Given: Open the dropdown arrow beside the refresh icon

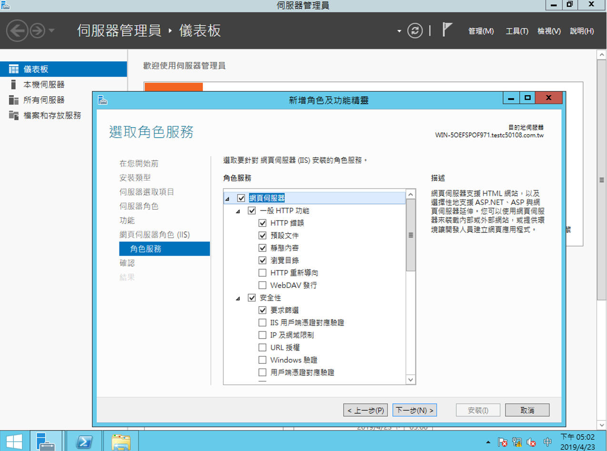Looking at the screenshot, I should [399, 31].
